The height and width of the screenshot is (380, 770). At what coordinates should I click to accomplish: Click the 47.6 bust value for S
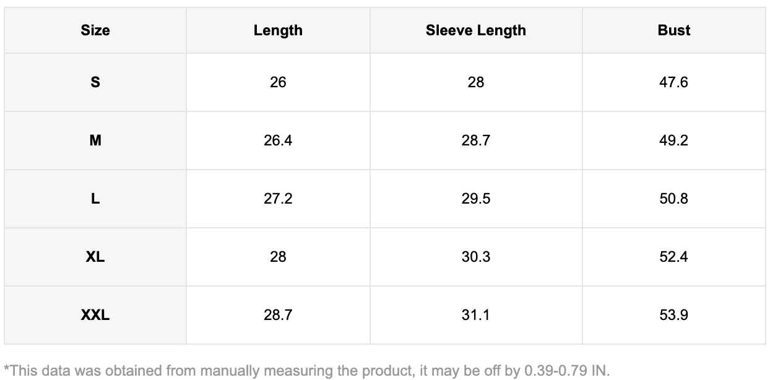[x=673, y=82]
